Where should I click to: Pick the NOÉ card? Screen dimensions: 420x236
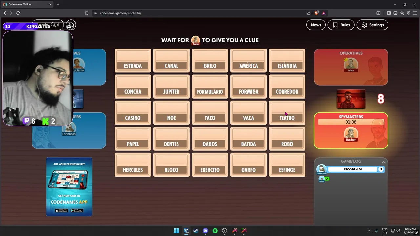click(171, 113)
